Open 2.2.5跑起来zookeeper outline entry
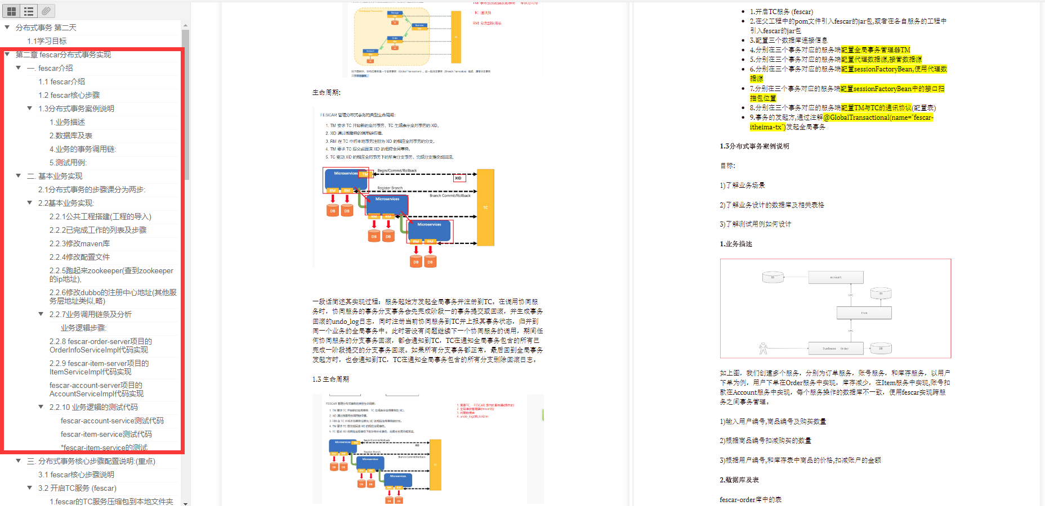The height and width of the screenshot is (506, 1045). pos(111,275)
